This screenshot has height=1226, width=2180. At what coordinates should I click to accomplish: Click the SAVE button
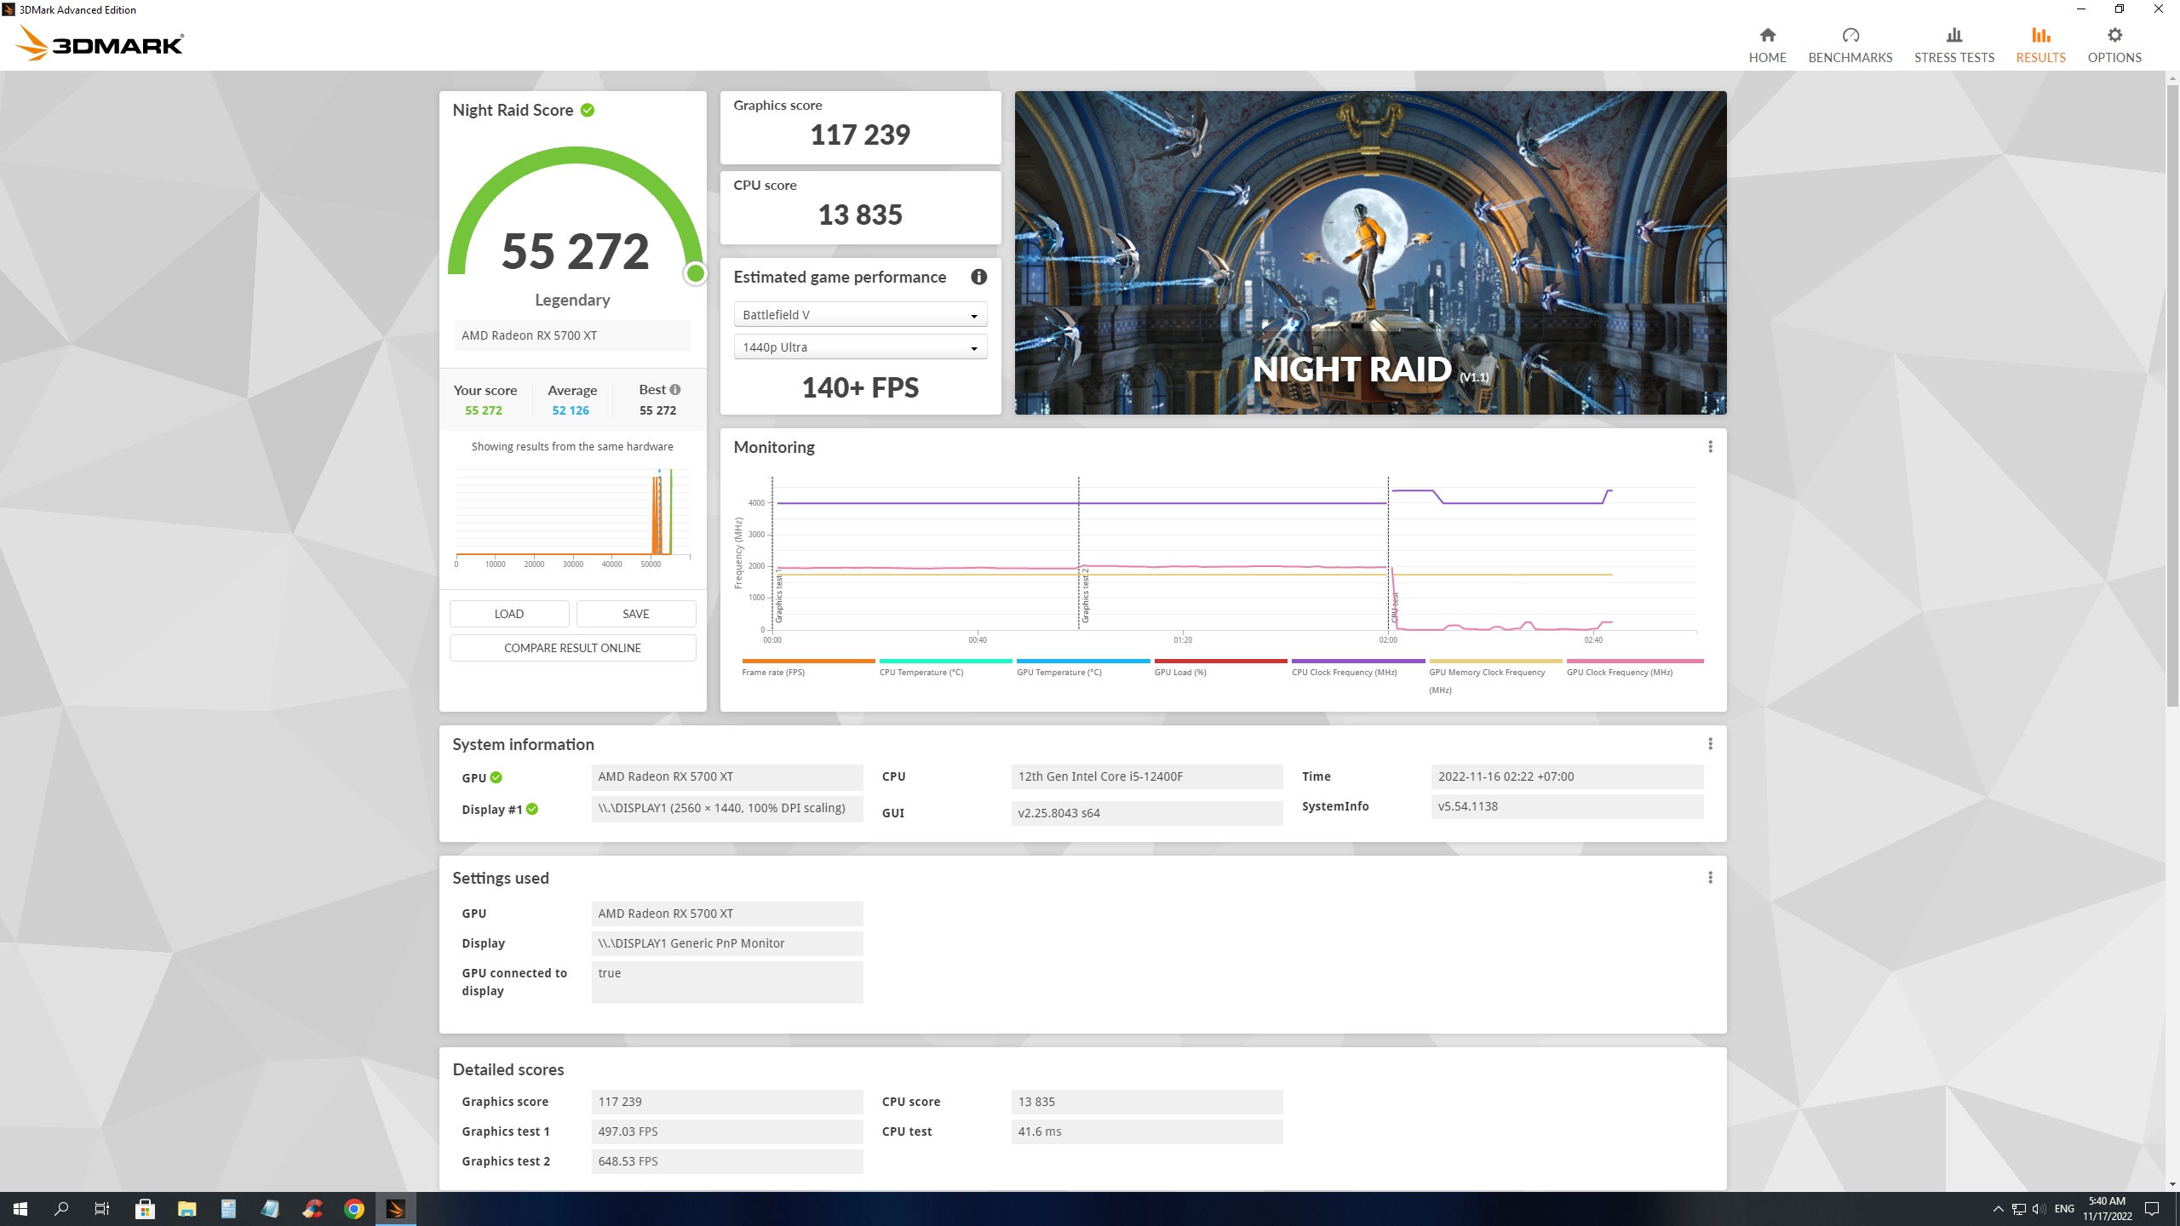(x=636, y=614)
